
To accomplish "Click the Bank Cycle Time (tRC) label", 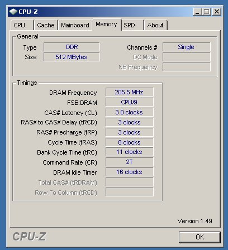I will point(67,152).
